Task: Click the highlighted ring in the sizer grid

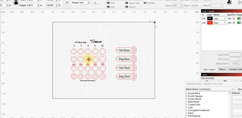Action: [x=88, y=59]
